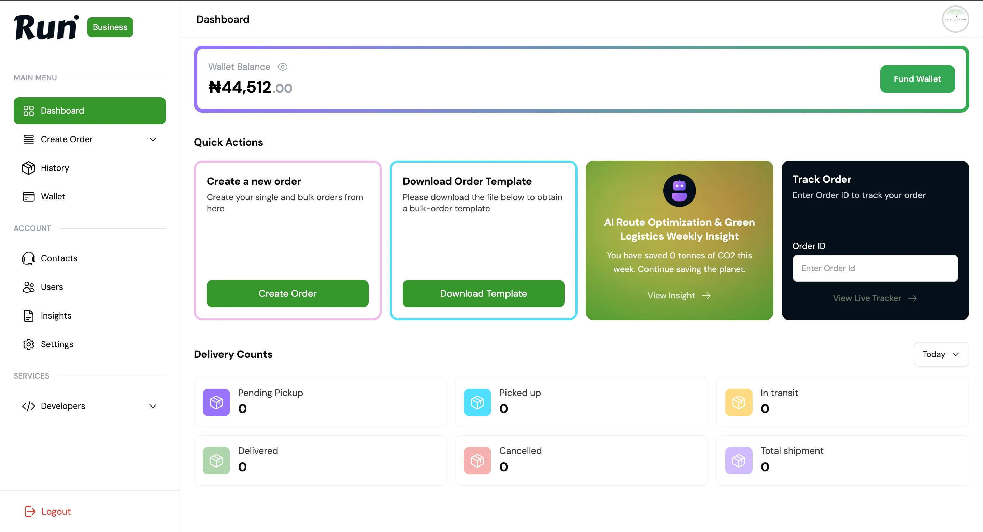Click the Wallet card icon

(29, 197)
